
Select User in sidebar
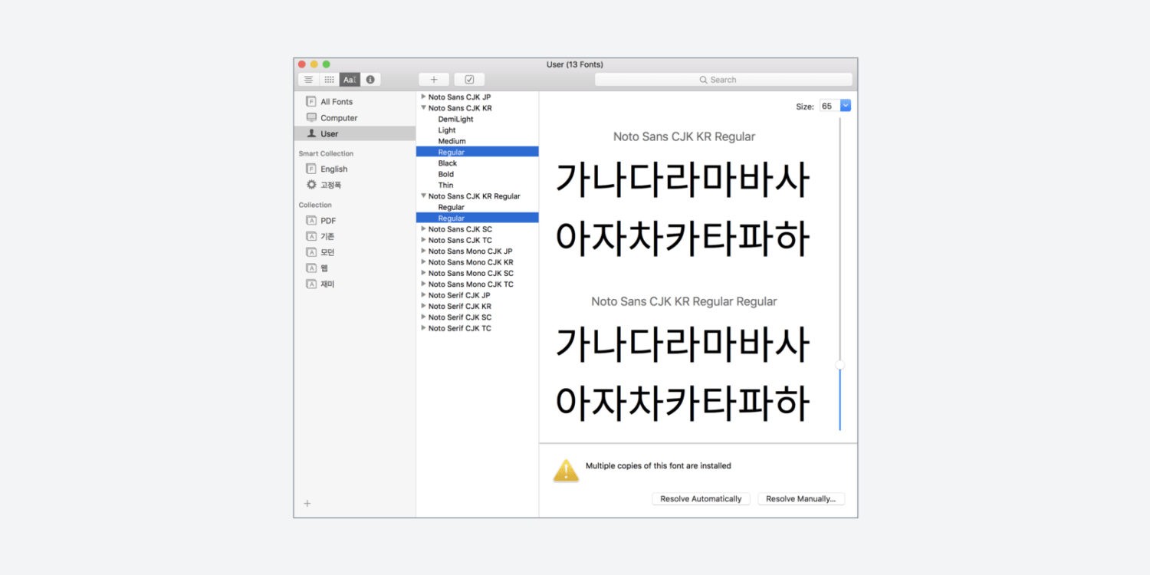tap(355, 133)
